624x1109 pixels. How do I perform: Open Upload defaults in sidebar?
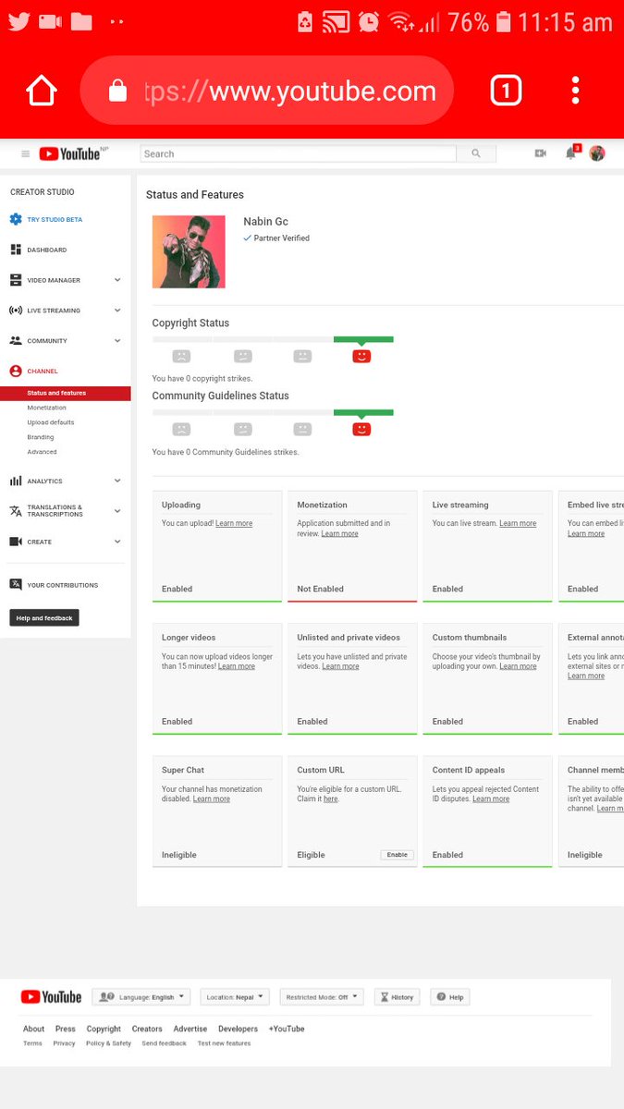coord(51,422)
